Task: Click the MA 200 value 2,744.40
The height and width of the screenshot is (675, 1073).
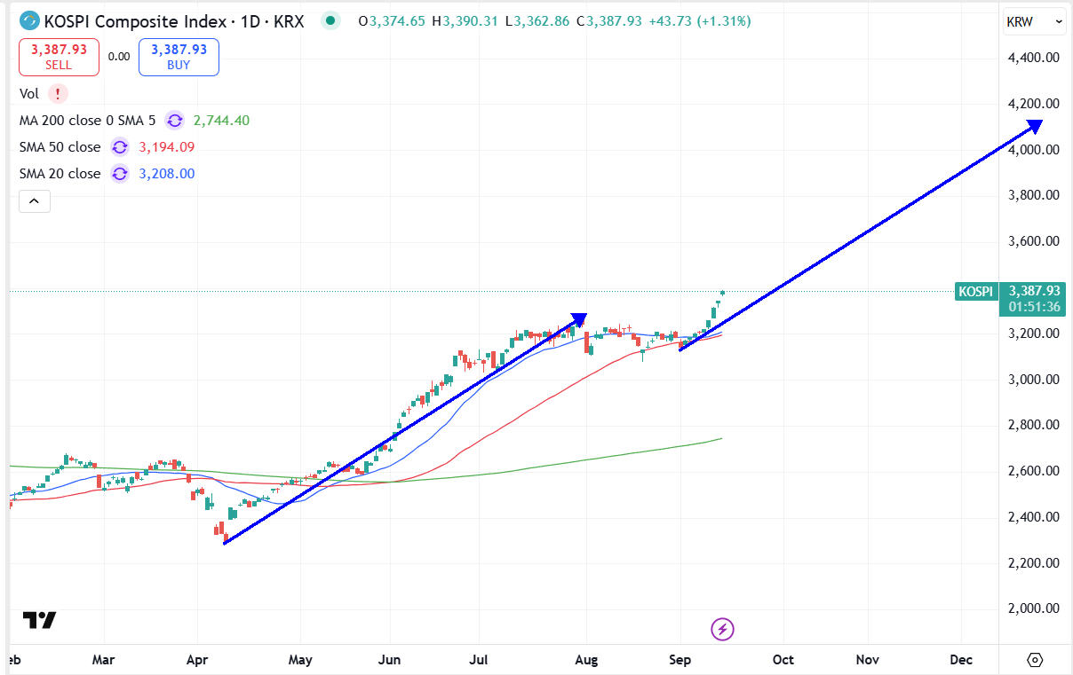Action: tap(221, 121)
